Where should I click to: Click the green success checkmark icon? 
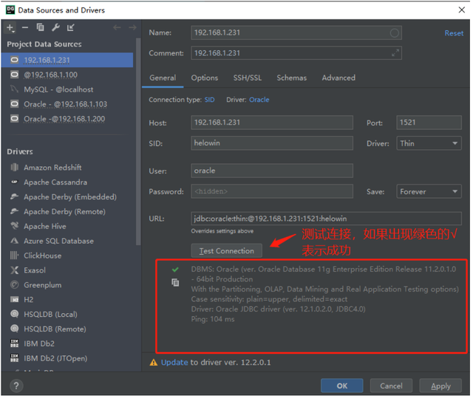point(175,270)
